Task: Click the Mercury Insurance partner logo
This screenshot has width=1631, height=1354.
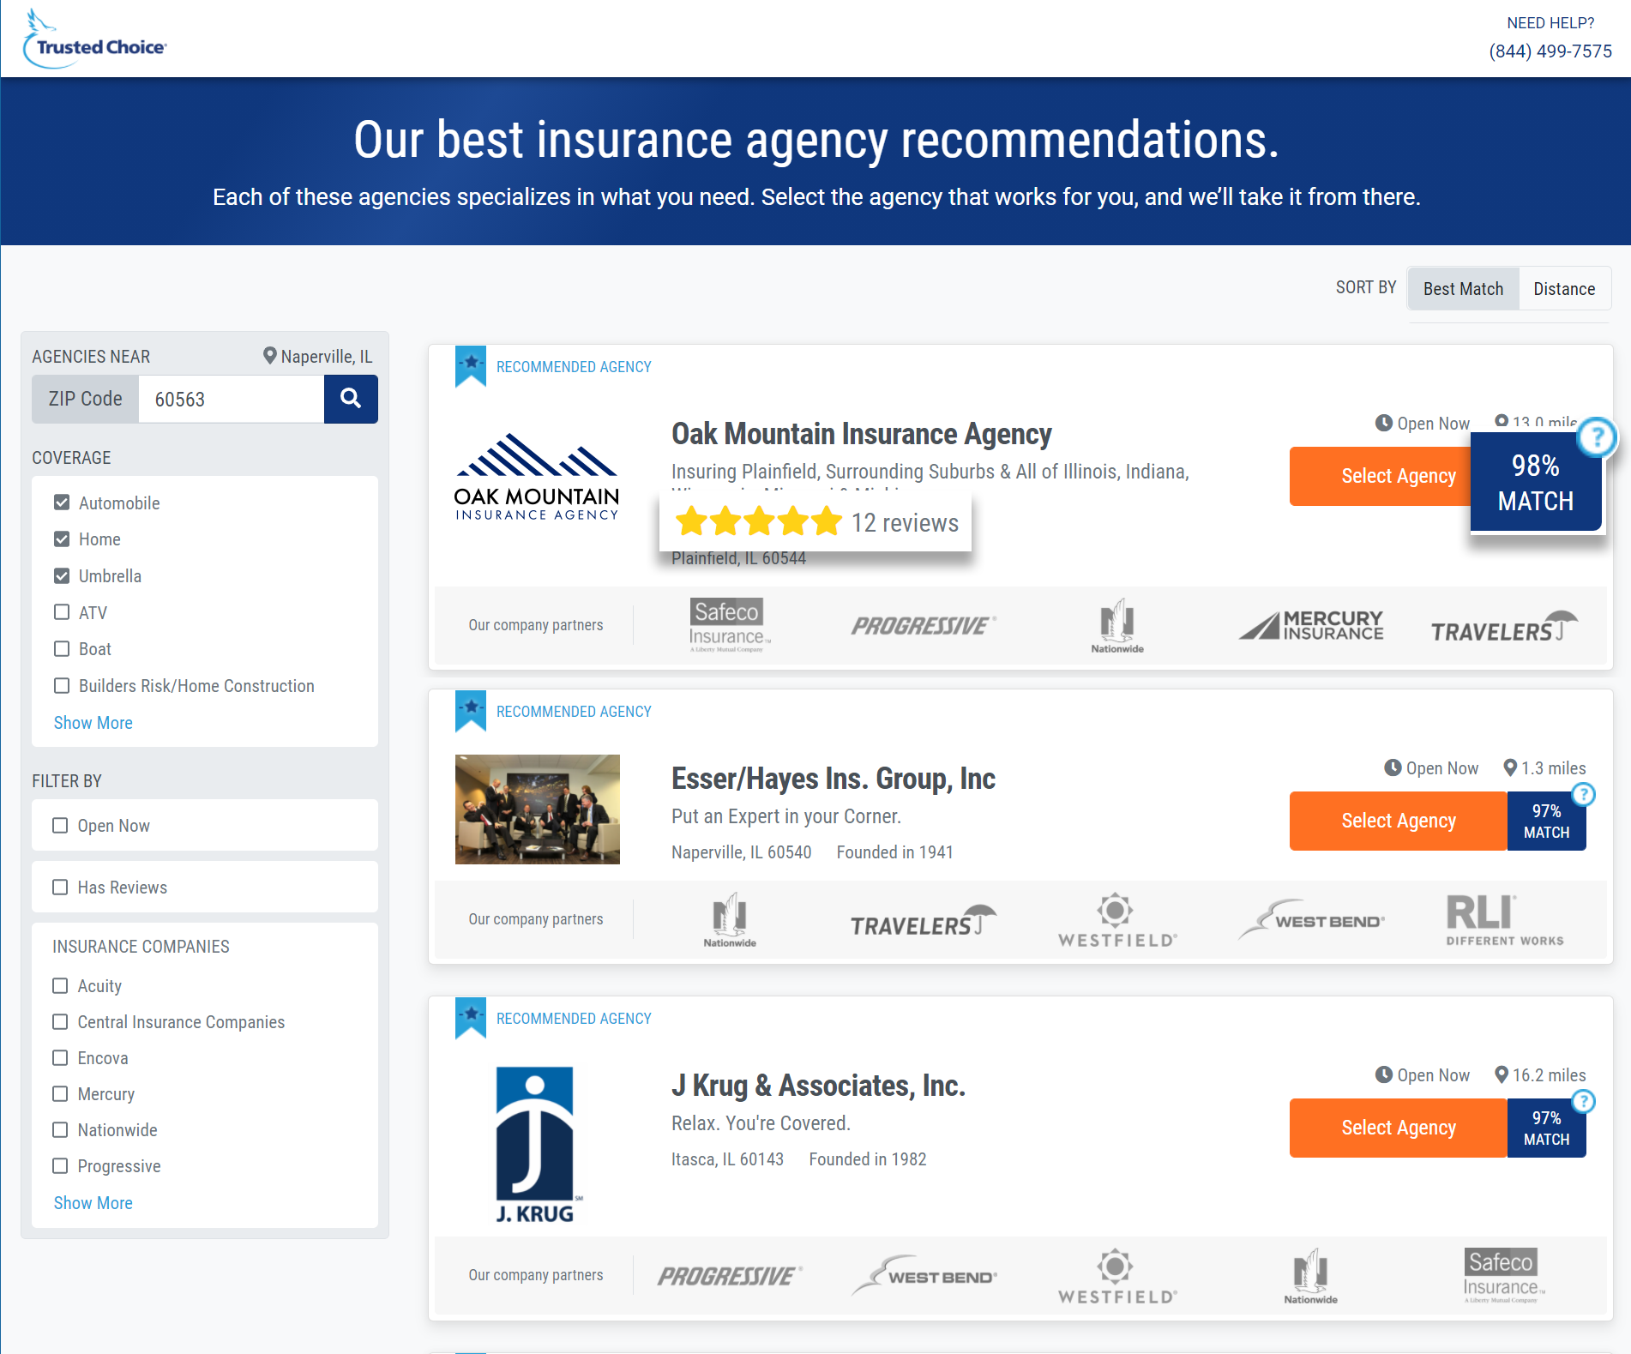Action: [1311, 626]
